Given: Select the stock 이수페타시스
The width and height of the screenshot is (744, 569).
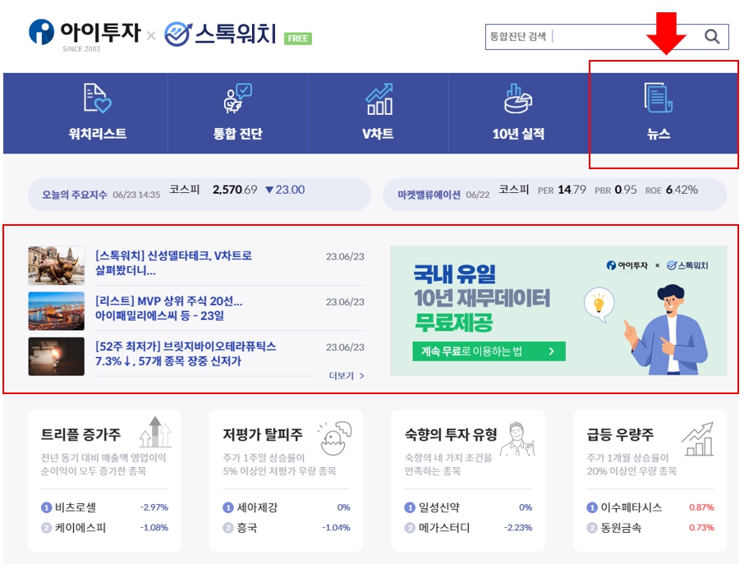Looking at the screenshot, I should (631, 507).
